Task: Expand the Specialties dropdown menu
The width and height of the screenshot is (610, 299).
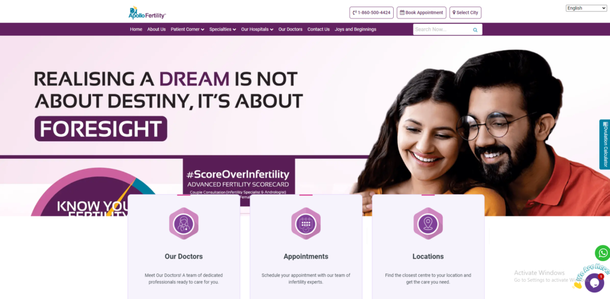Action: coord(223,30)
